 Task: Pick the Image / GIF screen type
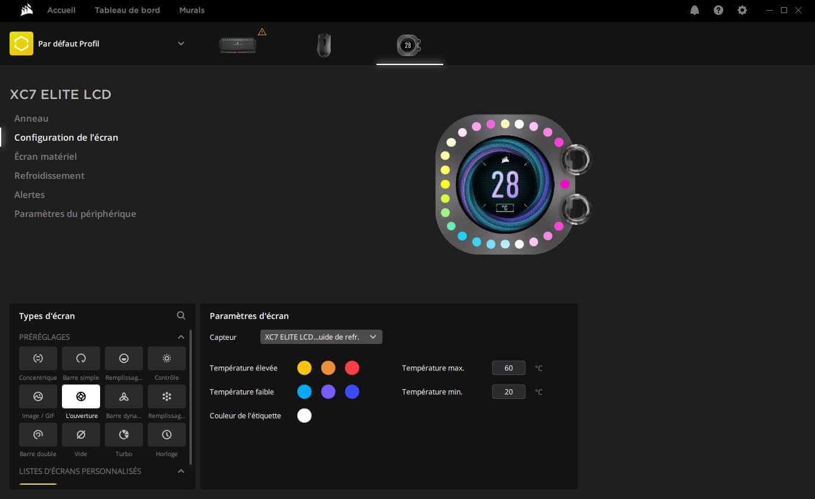click(x=38, y=396)
